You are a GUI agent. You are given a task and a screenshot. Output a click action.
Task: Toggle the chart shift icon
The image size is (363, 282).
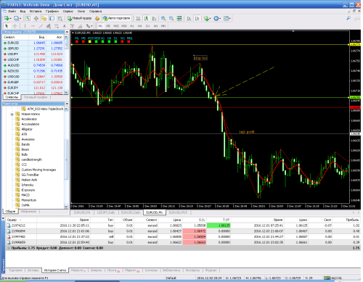click(x=197, y=18)
